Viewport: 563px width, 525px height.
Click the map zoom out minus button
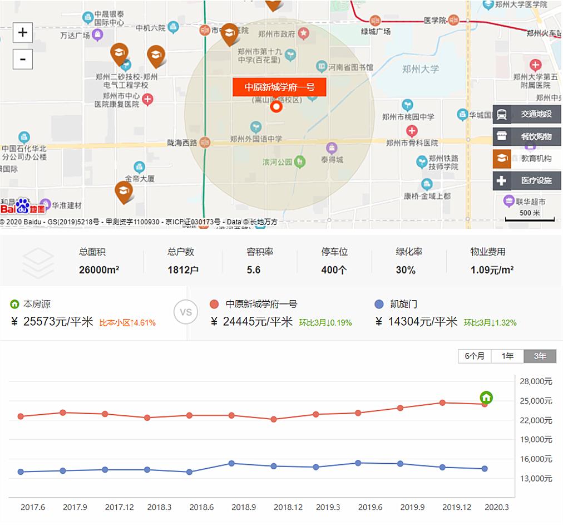coord(22,59)
